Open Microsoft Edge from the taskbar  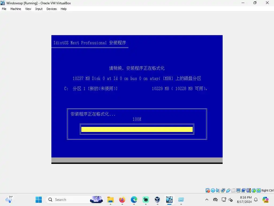click(134, 200)
